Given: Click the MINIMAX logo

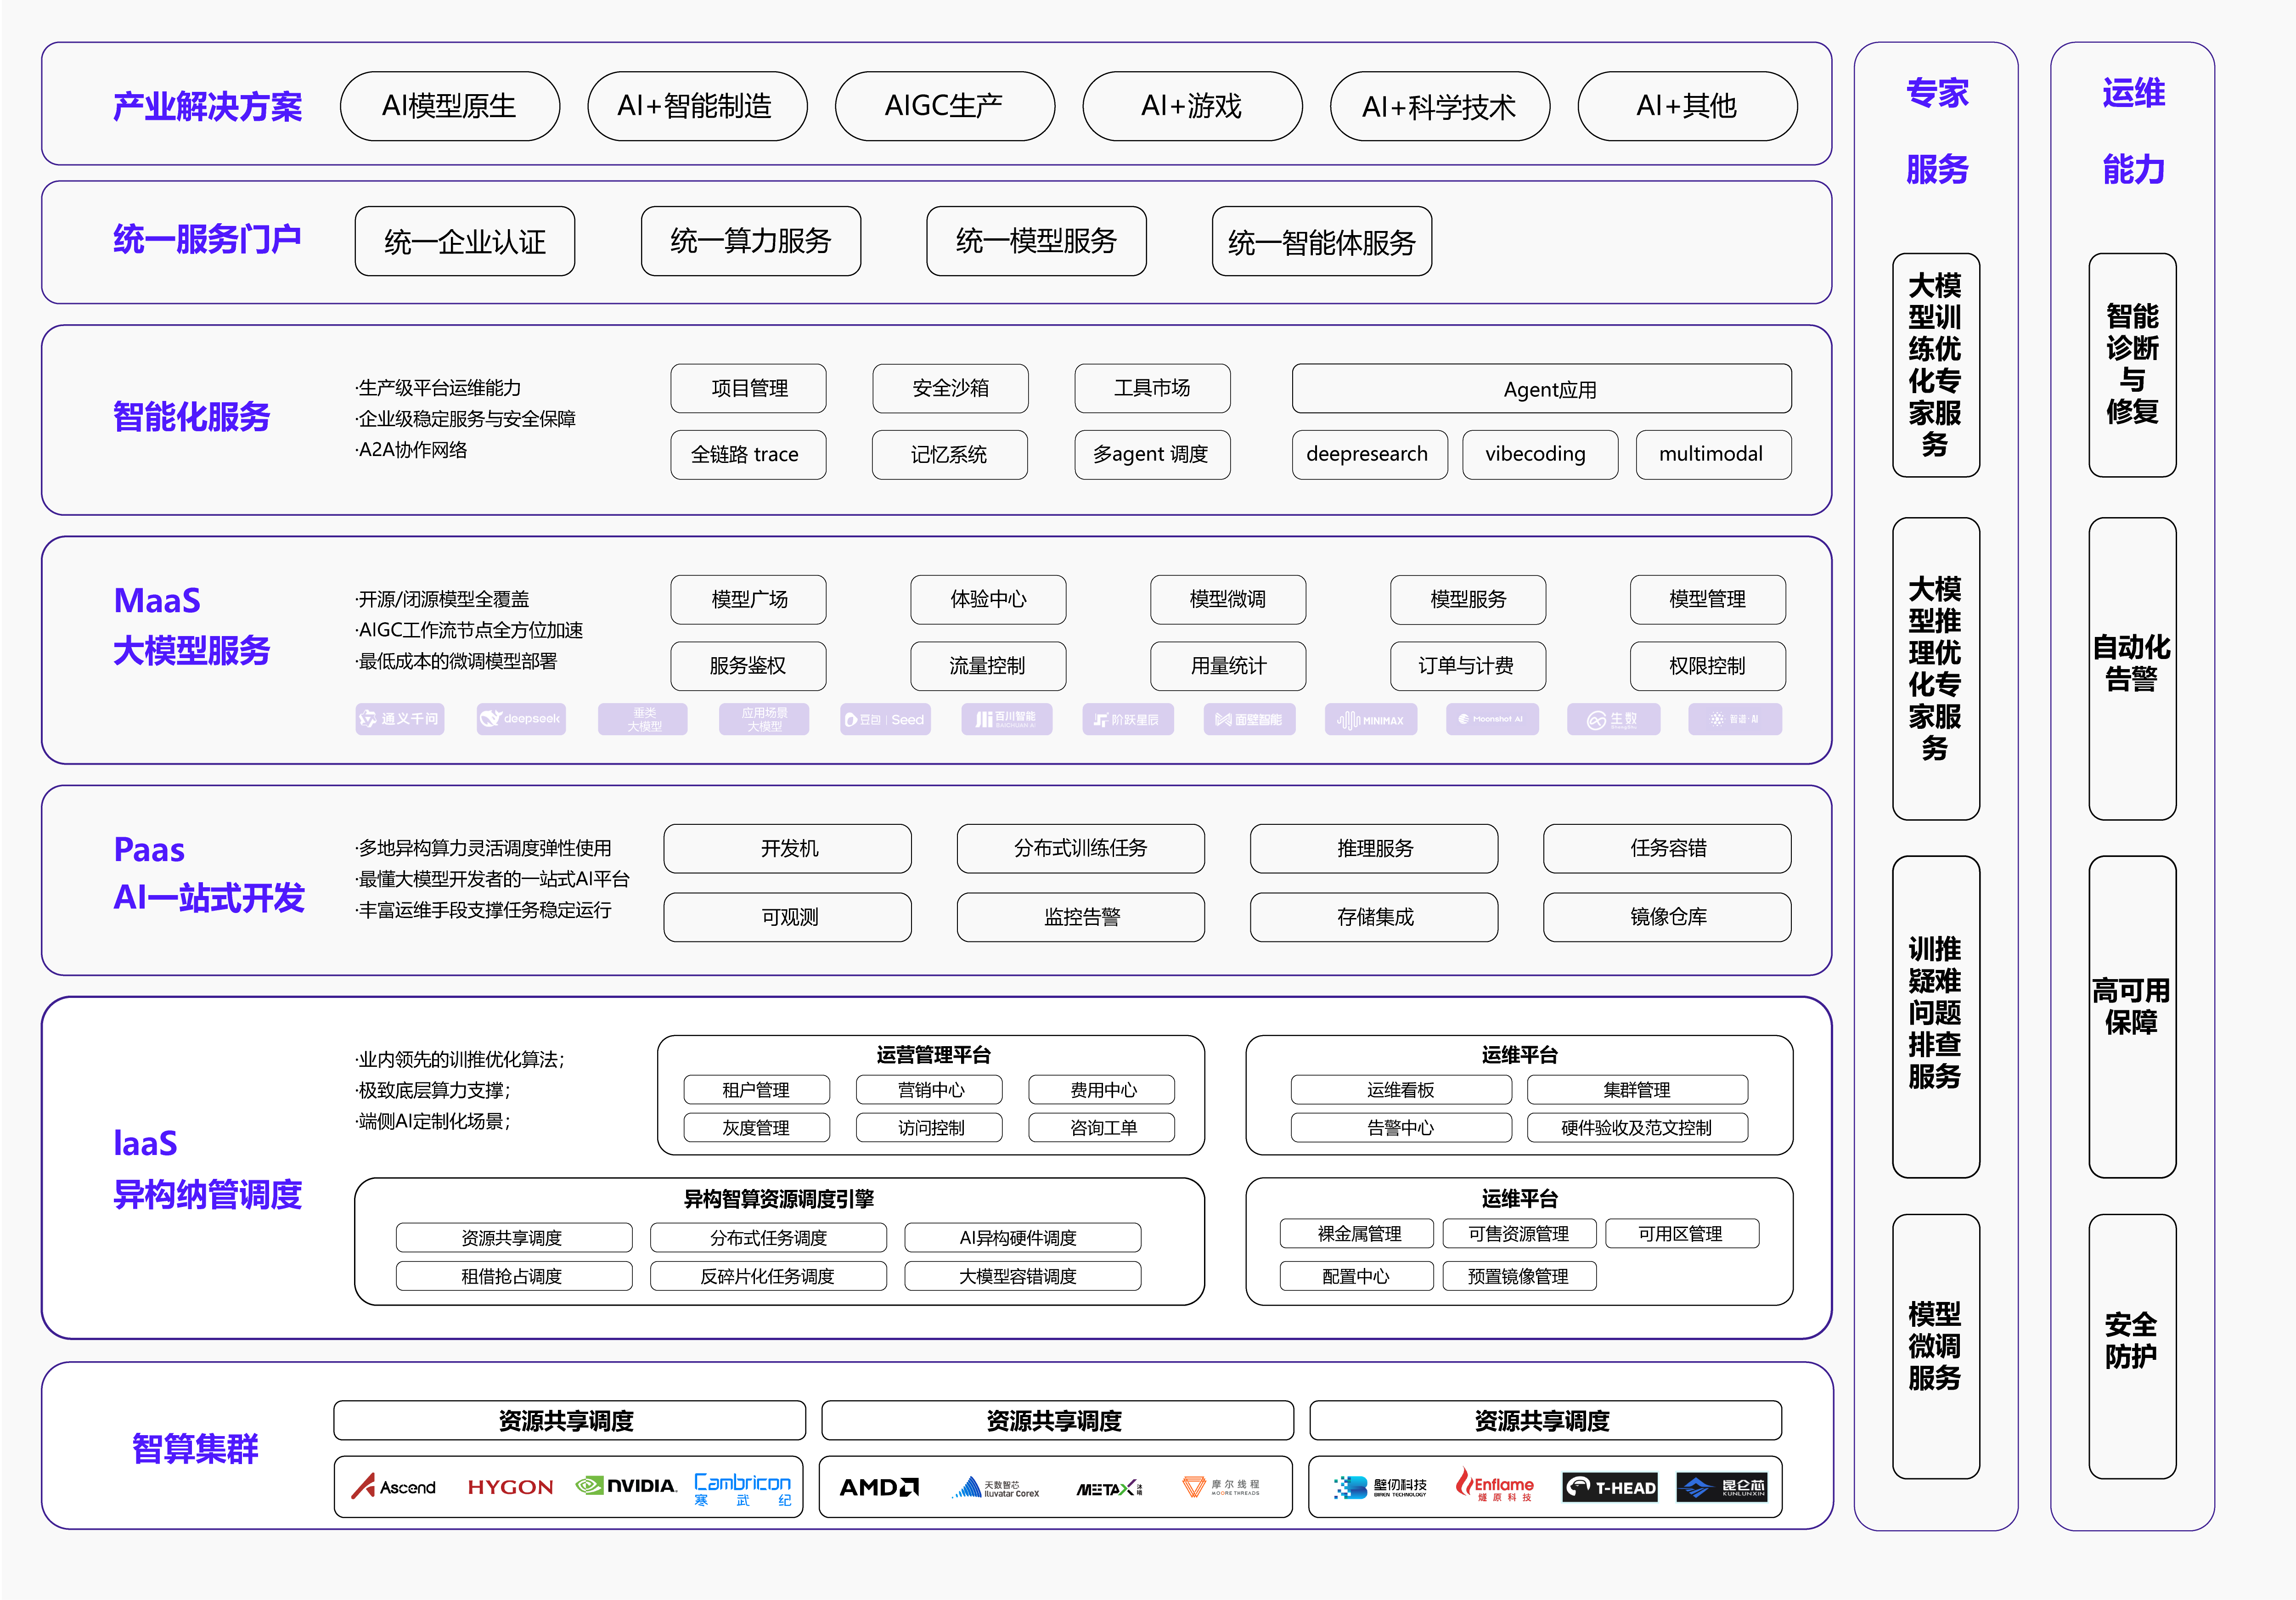Looking at the screenshot, I should 1371,719.
